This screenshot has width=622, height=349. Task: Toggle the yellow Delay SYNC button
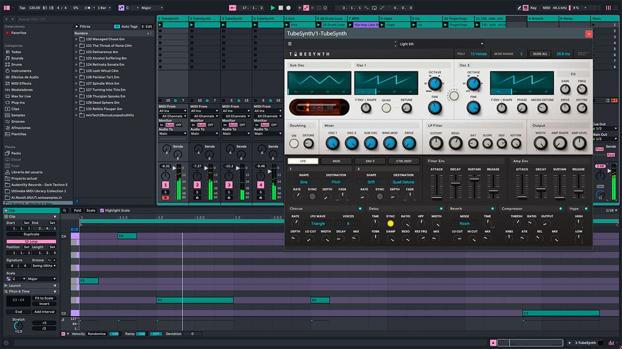[x=390, y=223]
